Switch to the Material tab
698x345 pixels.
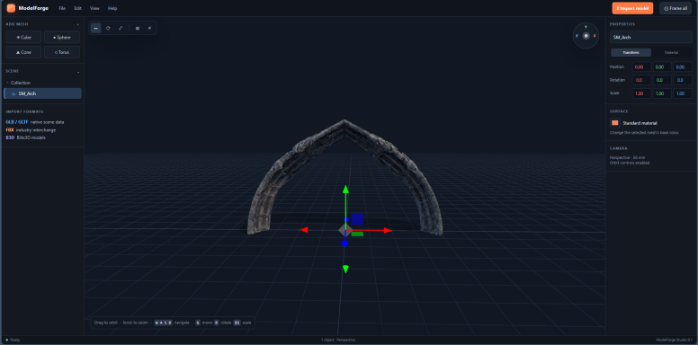coord(671,52)
